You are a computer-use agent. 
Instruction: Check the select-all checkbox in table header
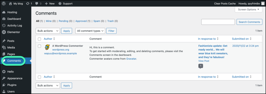tap(39, 39)
